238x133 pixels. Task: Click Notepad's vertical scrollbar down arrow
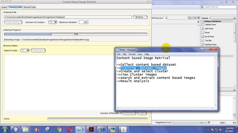point(216,105)
